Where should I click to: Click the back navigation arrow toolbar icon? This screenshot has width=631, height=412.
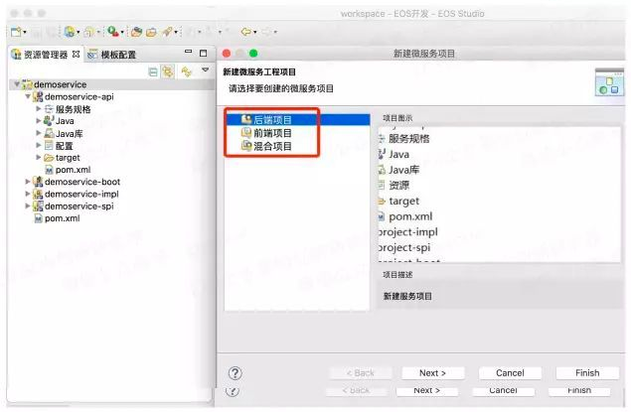(245, 32)
